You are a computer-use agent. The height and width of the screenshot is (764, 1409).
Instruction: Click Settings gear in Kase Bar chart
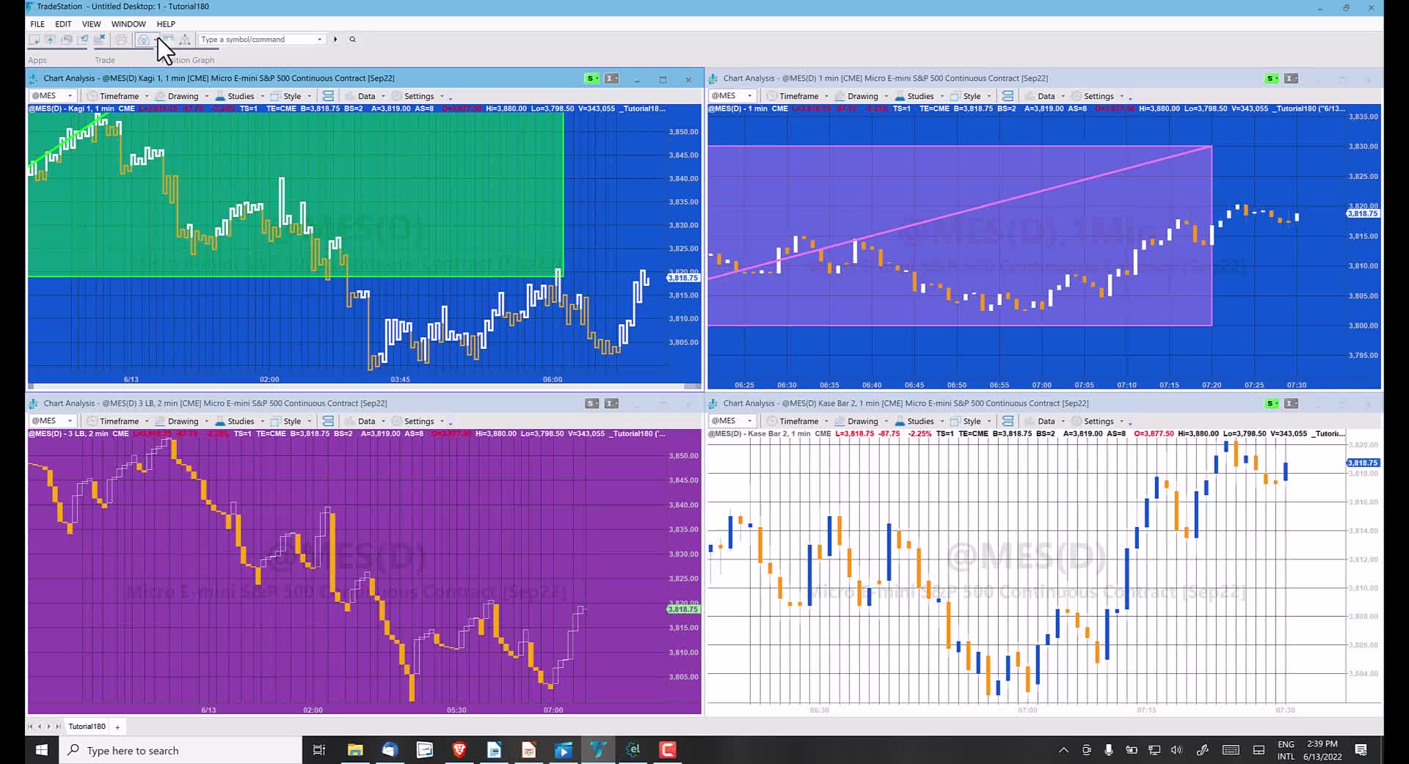(1077, 422)
